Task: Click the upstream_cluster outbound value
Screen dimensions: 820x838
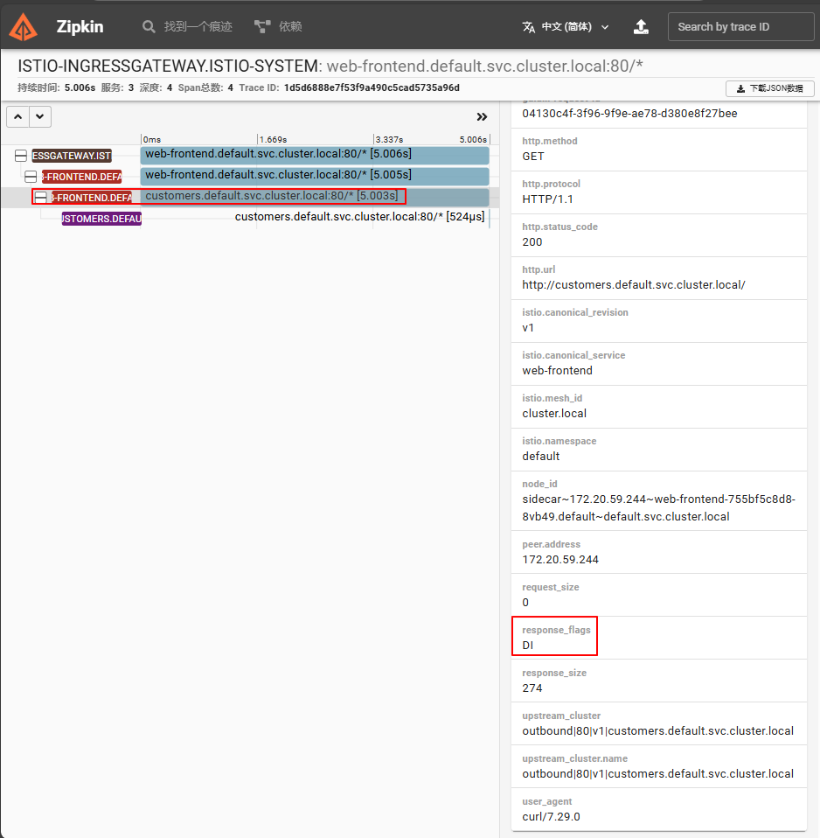Action: pyautogui.click(x=657, y=731)
